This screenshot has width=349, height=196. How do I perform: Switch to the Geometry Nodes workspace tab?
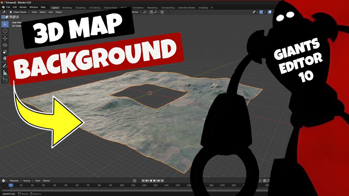point(186,8)
